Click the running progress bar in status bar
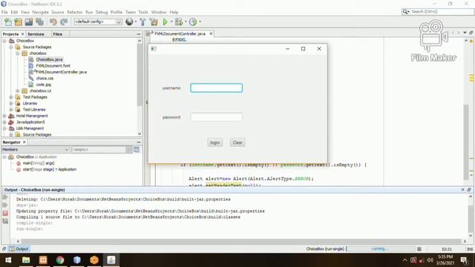 pos(381,249)
